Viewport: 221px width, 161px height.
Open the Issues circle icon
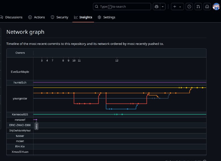point(189,7)
